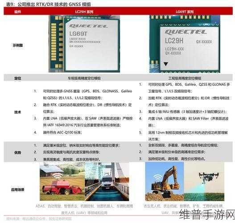Click "内置 LNA (低噪声放大器) 和 SAW Filter" item
The width and height of the screenshot is (235, 223).
click(x=188, y=122)
